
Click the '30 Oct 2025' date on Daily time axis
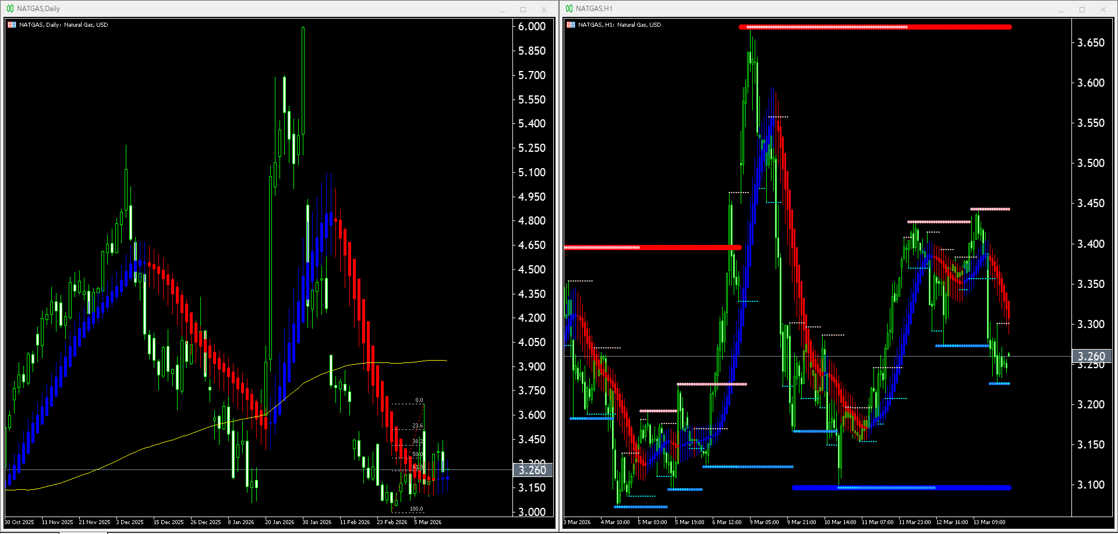pos(19,522)
